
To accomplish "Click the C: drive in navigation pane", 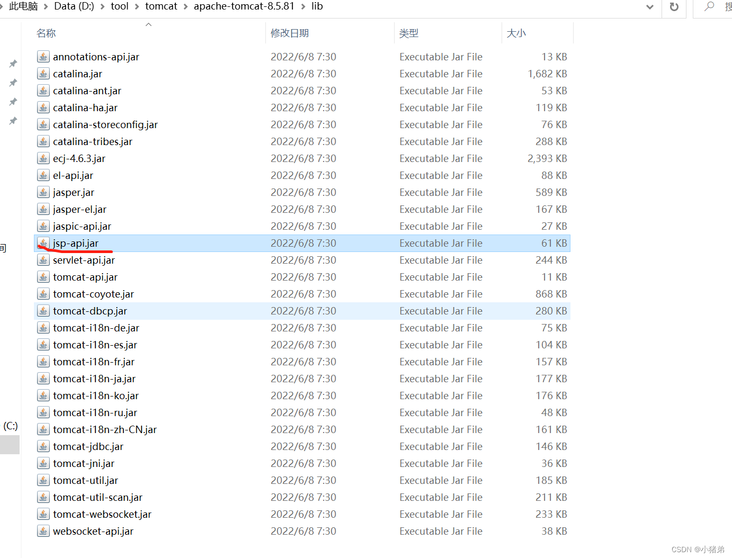I will click(x=10, y=426).
